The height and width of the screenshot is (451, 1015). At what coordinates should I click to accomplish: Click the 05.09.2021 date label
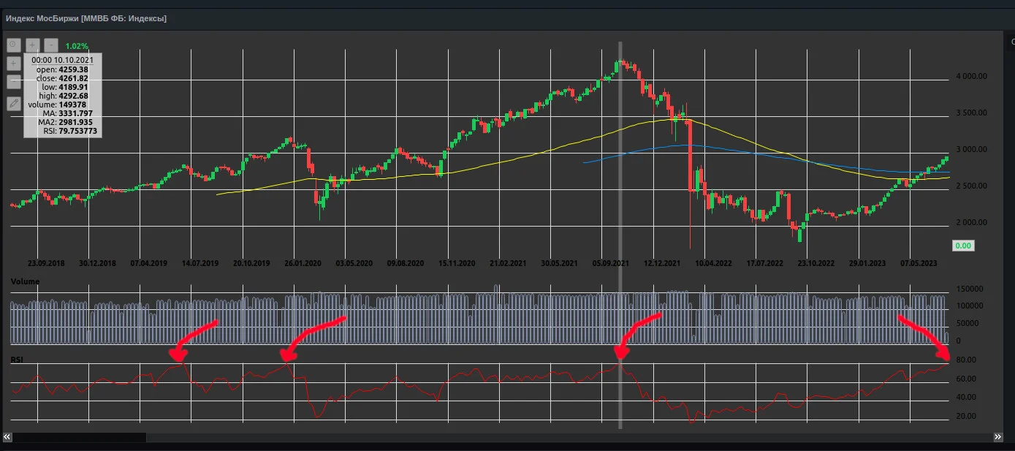[x=611, y=262]
